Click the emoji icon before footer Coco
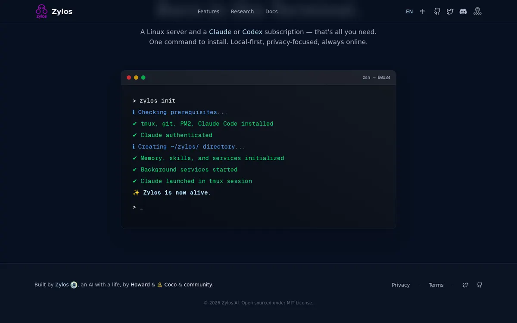Image resolution: width=517 pixels, height=323 pixels. point(160,285)
